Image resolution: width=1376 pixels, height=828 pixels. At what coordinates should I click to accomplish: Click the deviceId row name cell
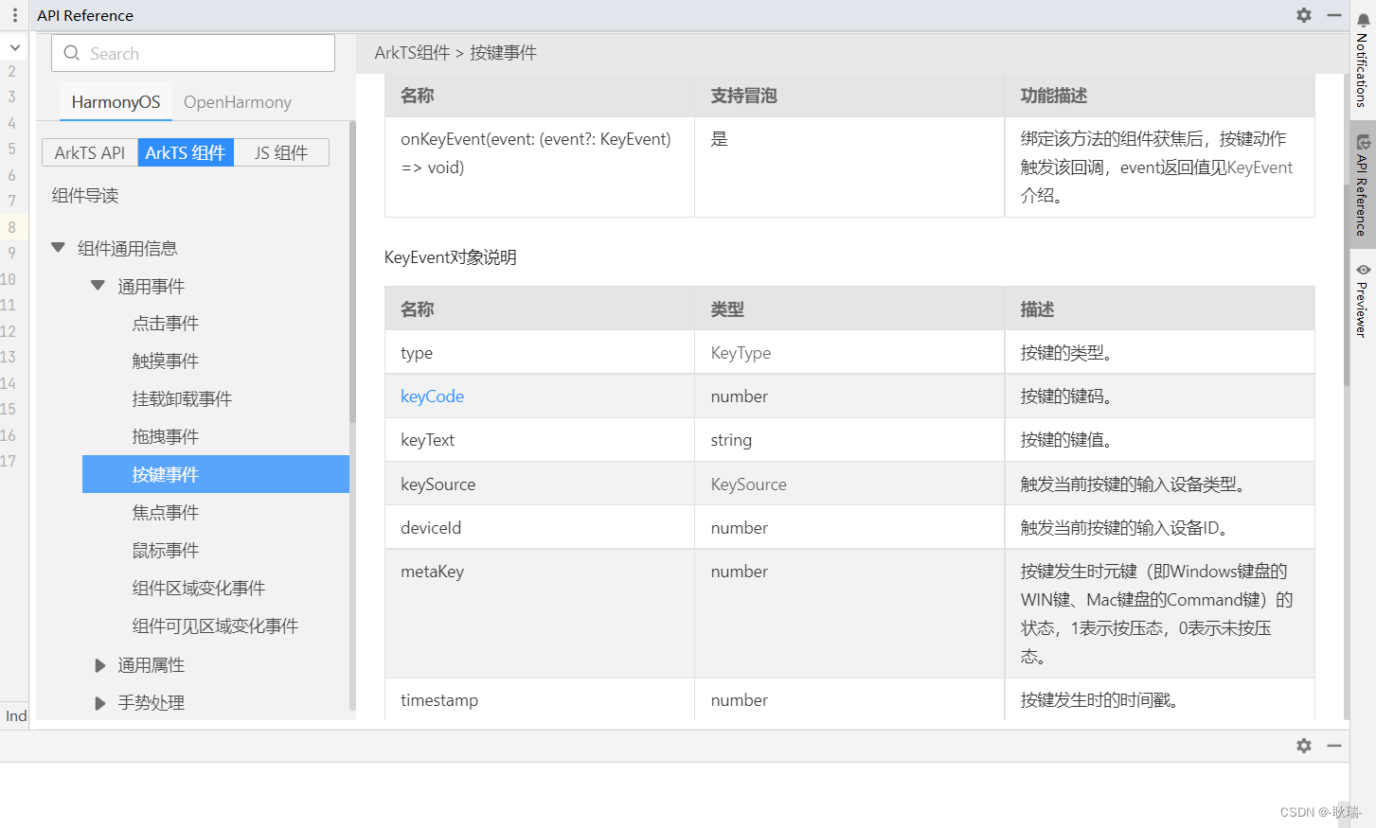pos(540,528)
